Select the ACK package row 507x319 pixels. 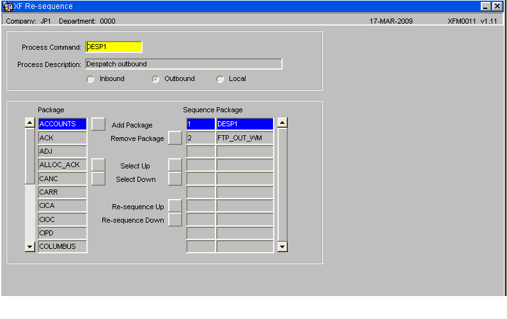63,138
